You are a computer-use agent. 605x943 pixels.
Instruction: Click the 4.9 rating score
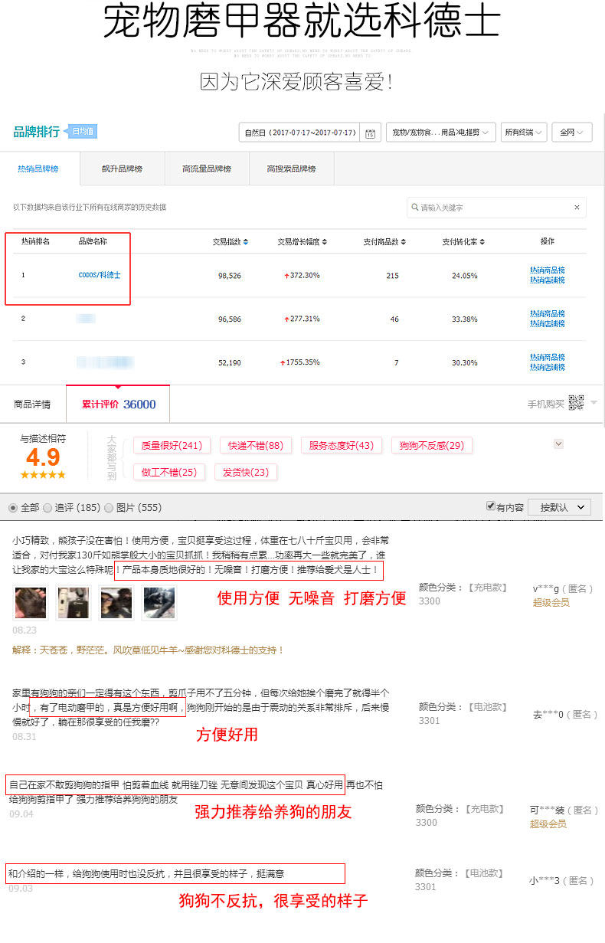(43, 457)
